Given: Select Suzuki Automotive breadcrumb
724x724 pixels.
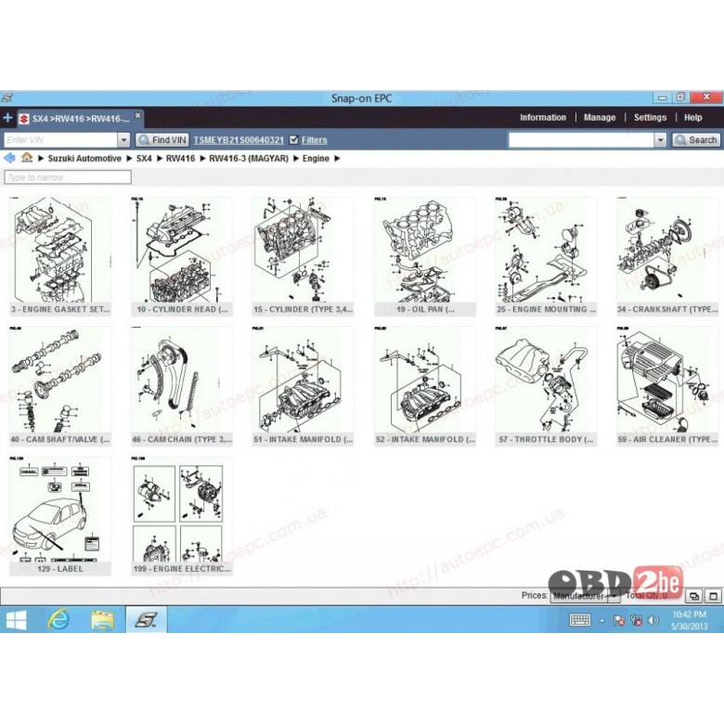Looking at the screenshot, I should pos(84,159).
